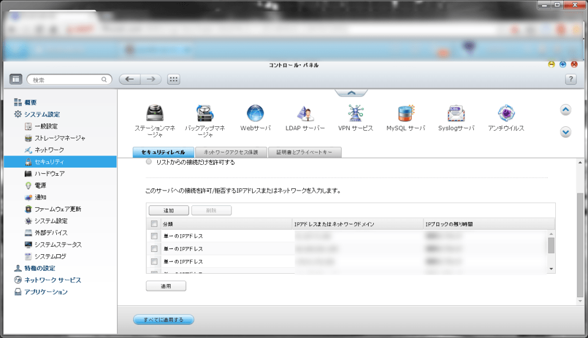
Task: Click the IP list scrollbar down arrow
Action: pos(551,269)
